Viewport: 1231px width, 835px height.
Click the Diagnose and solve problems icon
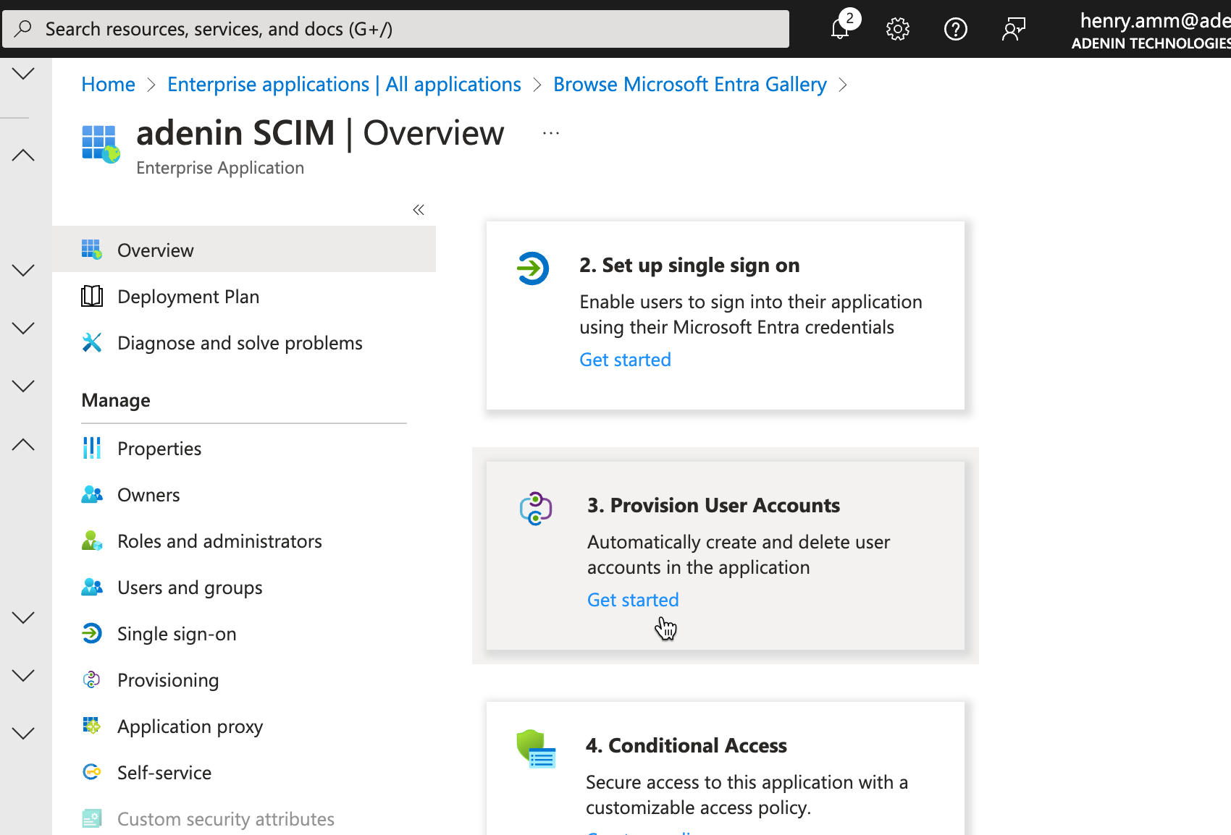[x=92, y=343]
